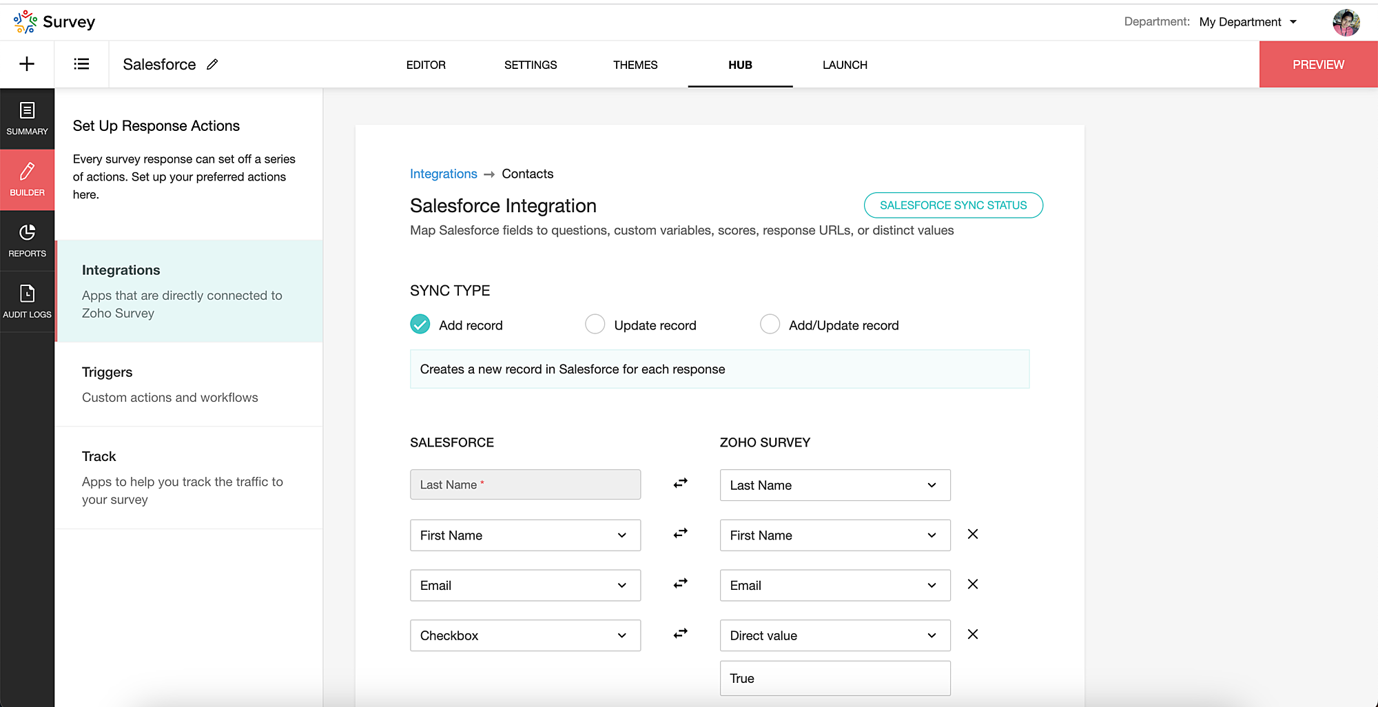This screenshot has height=707, width=1378.
Task: Remove the Checkbox field mapping
Action: [972, 634]
